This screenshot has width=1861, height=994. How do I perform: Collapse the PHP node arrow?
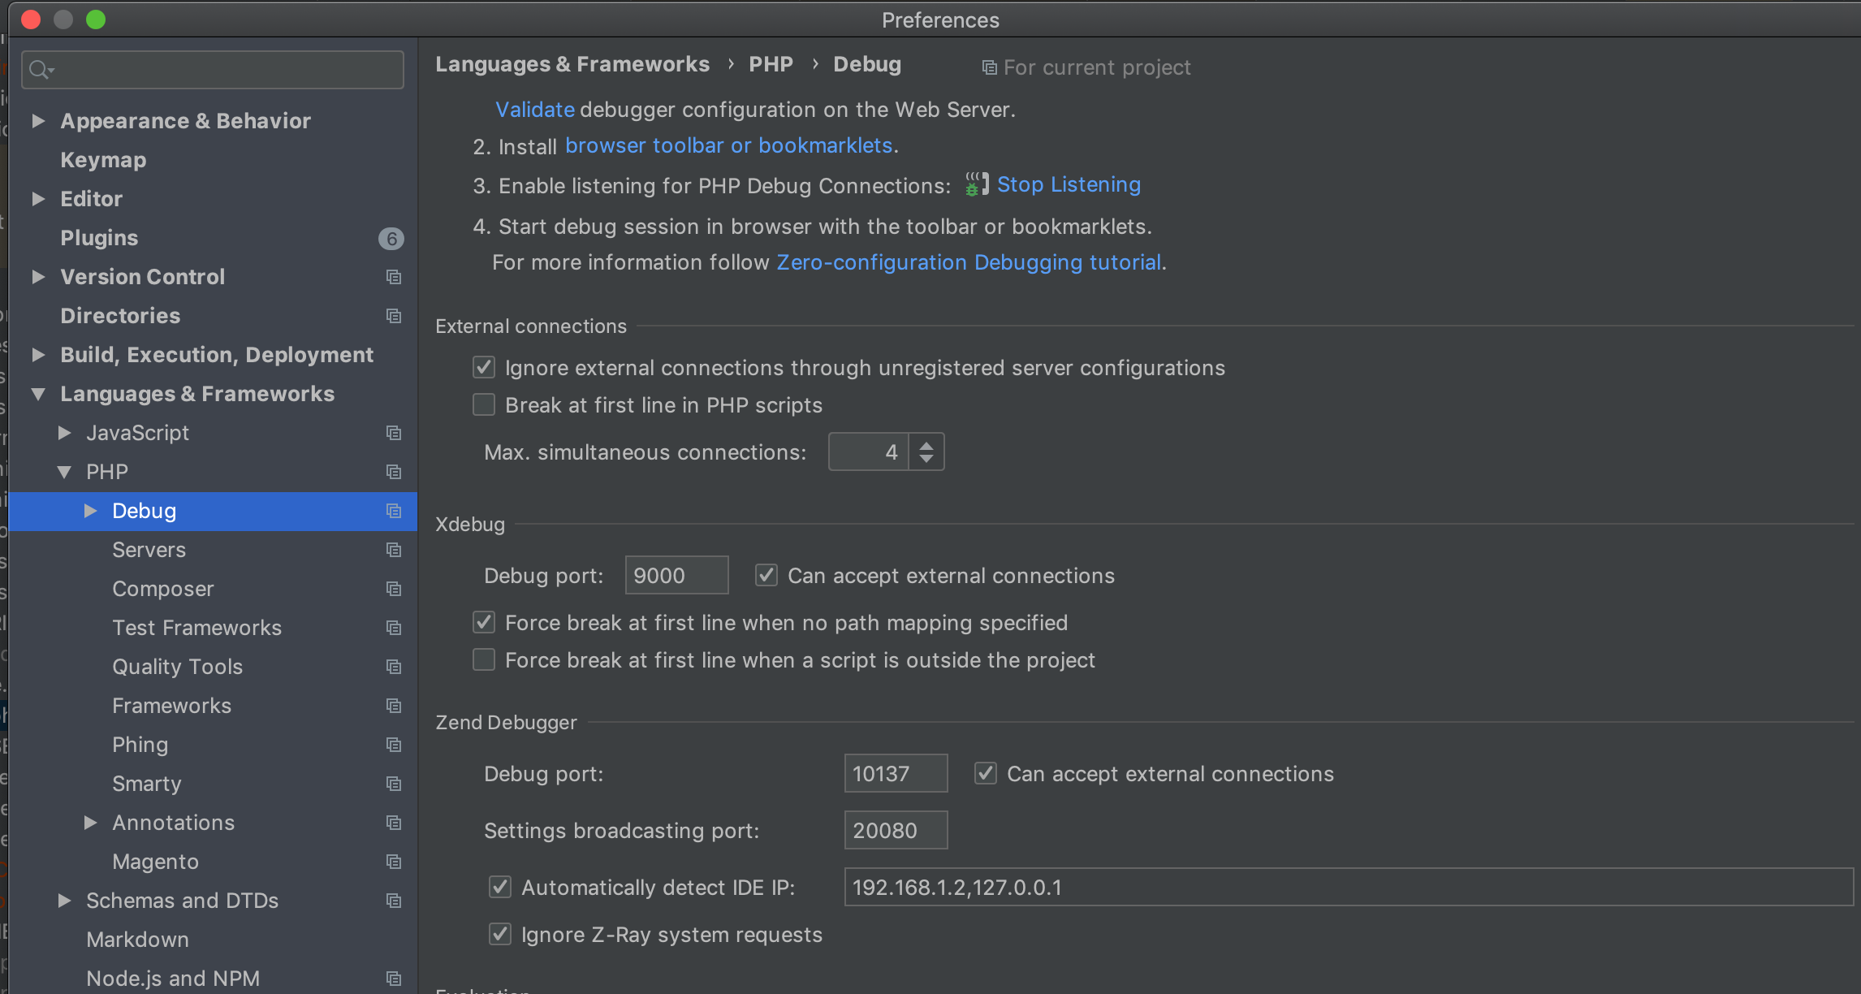point(64,472)
